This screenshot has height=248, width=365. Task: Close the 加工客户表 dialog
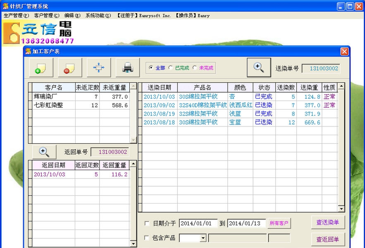[344, 51]
